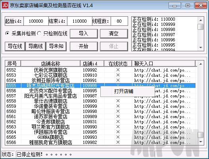Export unknown shops with 导未知 button
This screenshot has width=209, height=159.
[56, 47]
